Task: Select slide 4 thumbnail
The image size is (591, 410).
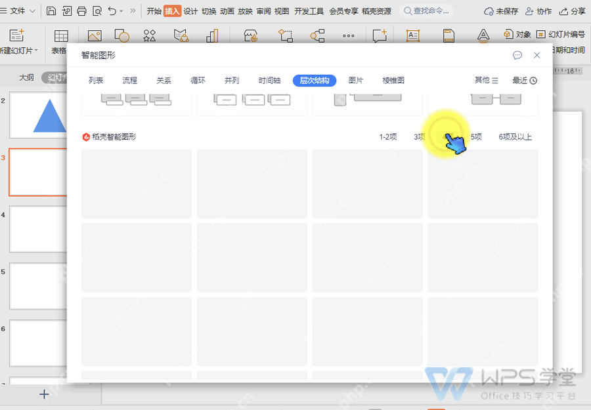Action: 38,229
